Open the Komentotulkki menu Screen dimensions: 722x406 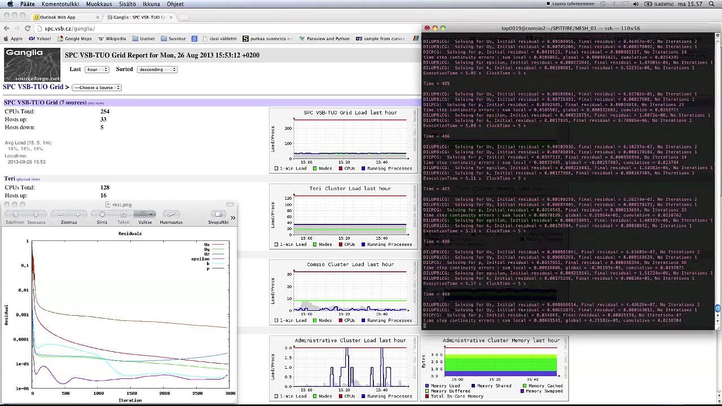60,4
